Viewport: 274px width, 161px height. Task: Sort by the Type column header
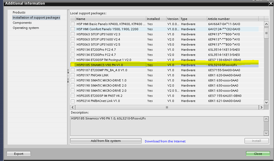click(193, 19)
